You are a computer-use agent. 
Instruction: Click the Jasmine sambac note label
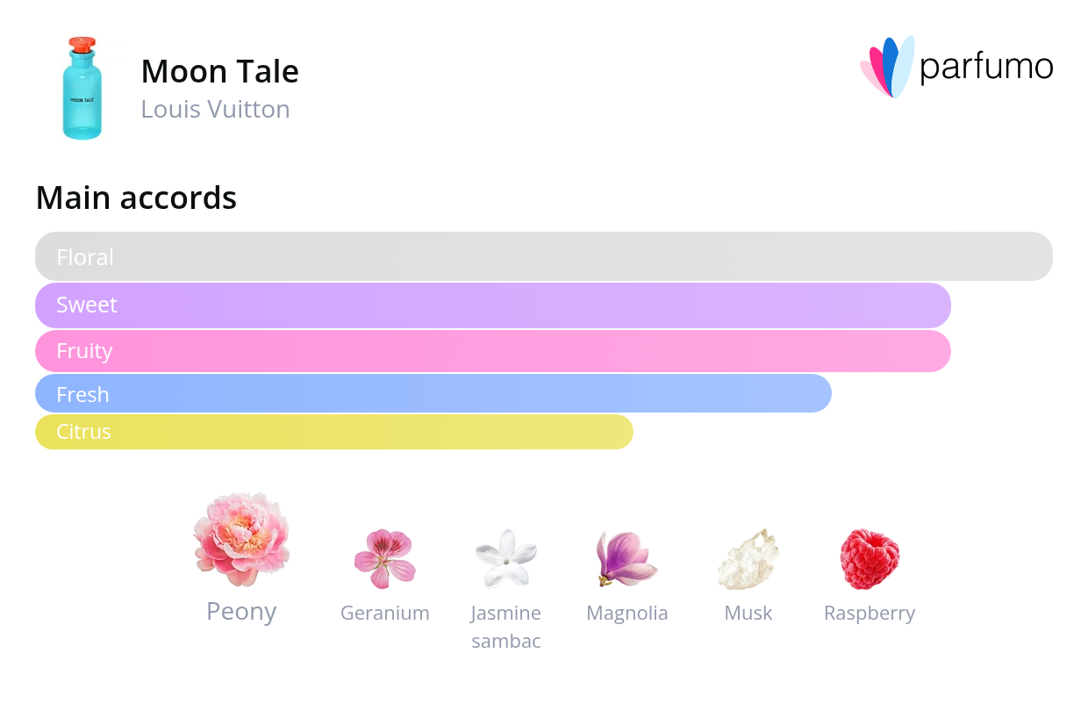[x=506, y=627]
